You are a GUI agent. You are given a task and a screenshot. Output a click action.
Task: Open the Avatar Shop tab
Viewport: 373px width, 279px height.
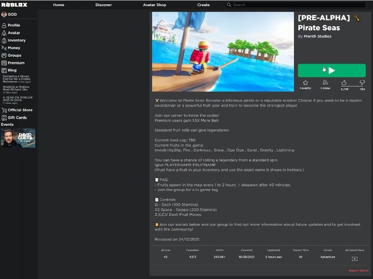(x=155, y=5)
